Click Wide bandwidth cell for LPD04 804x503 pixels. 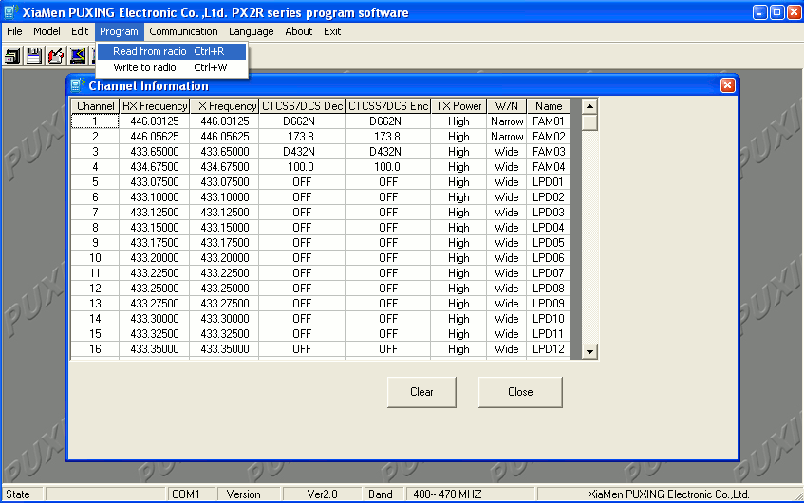[x=507, y=228]
